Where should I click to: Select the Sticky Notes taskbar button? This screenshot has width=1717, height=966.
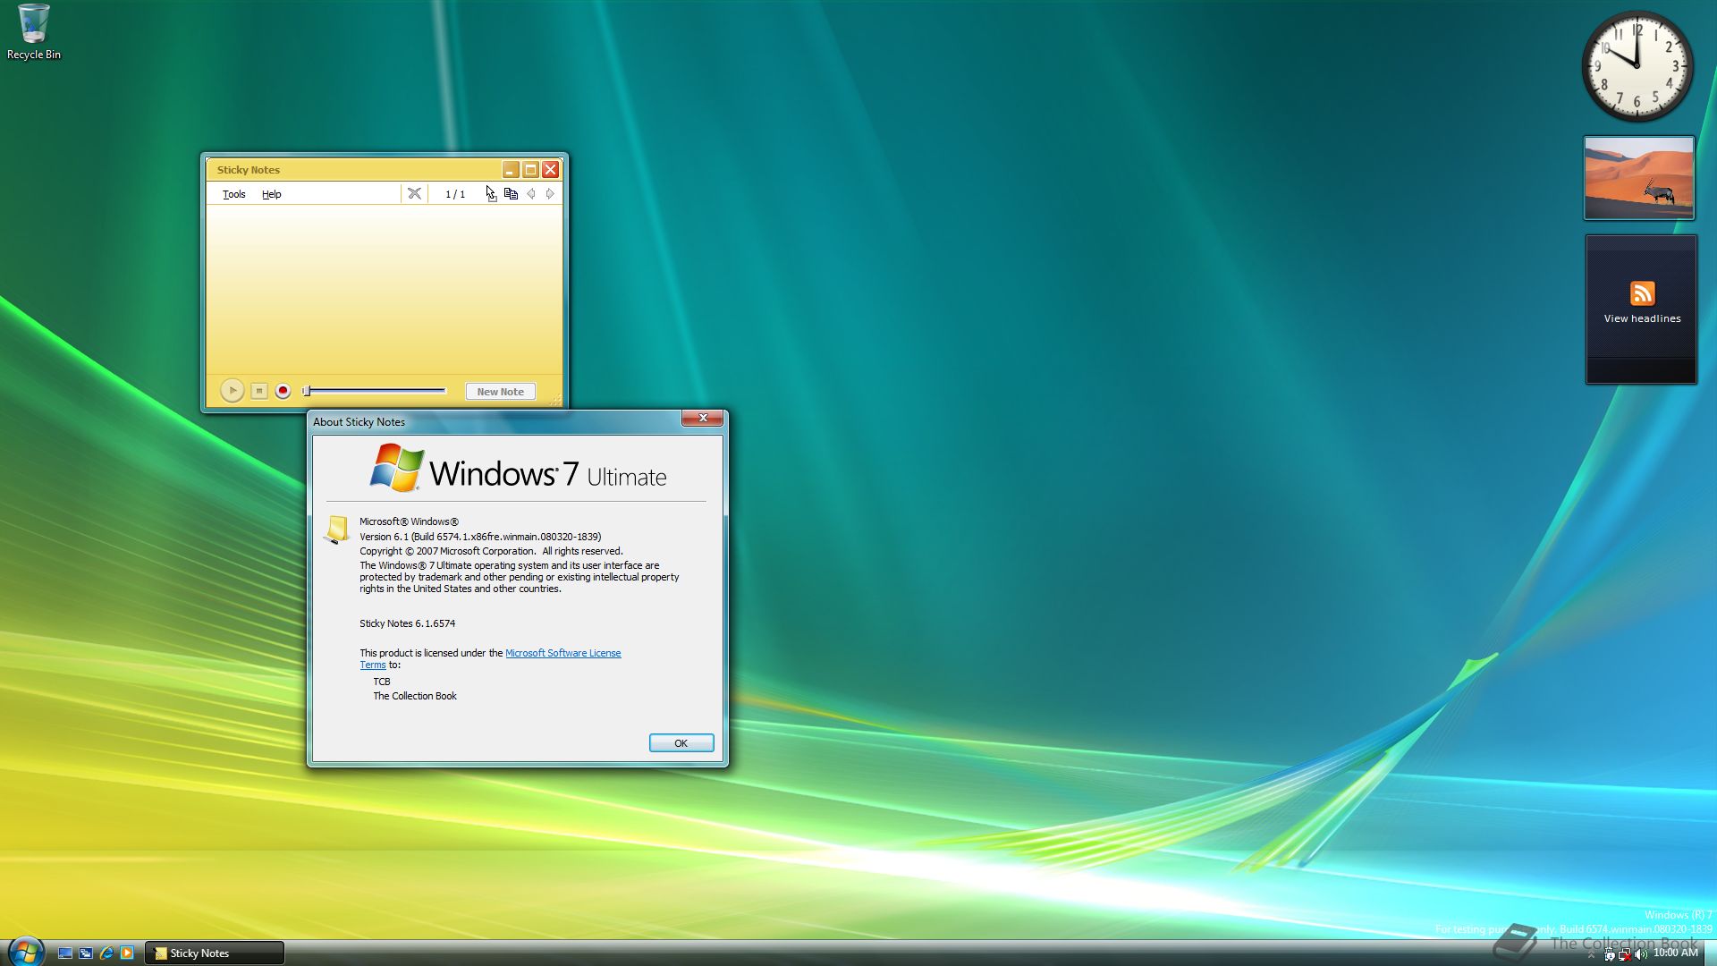[x=215, y=953]
